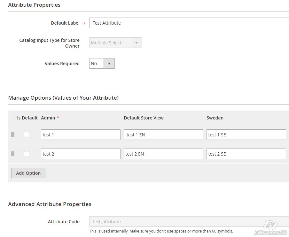Check the Is Default box for test 2

[27, 154]
